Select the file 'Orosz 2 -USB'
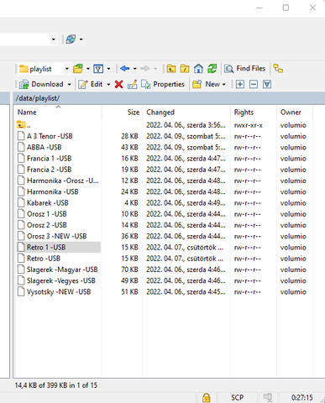The width and height of the screenshot is (325, 403). point(42,225)
